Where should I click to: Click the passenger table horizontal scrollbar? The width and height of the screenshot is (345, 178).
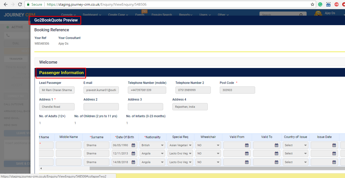coord(217,169)
